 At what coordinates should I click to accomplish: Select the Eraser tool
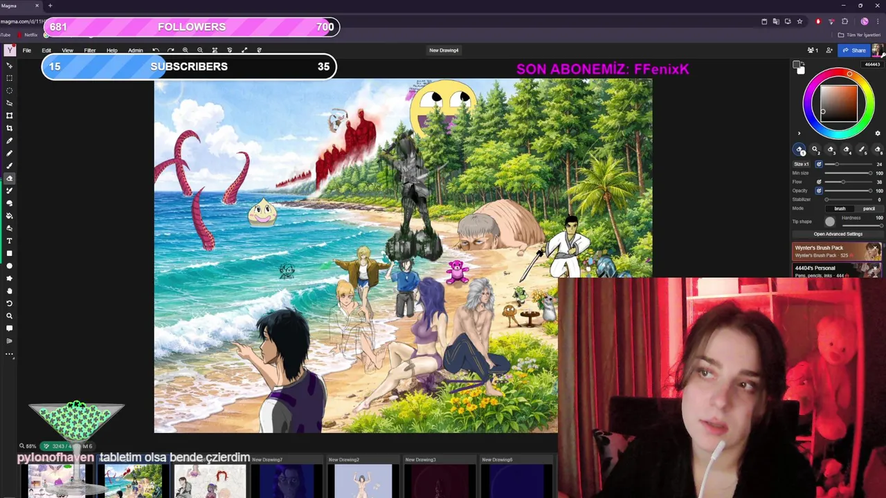[x=10, y=178]
